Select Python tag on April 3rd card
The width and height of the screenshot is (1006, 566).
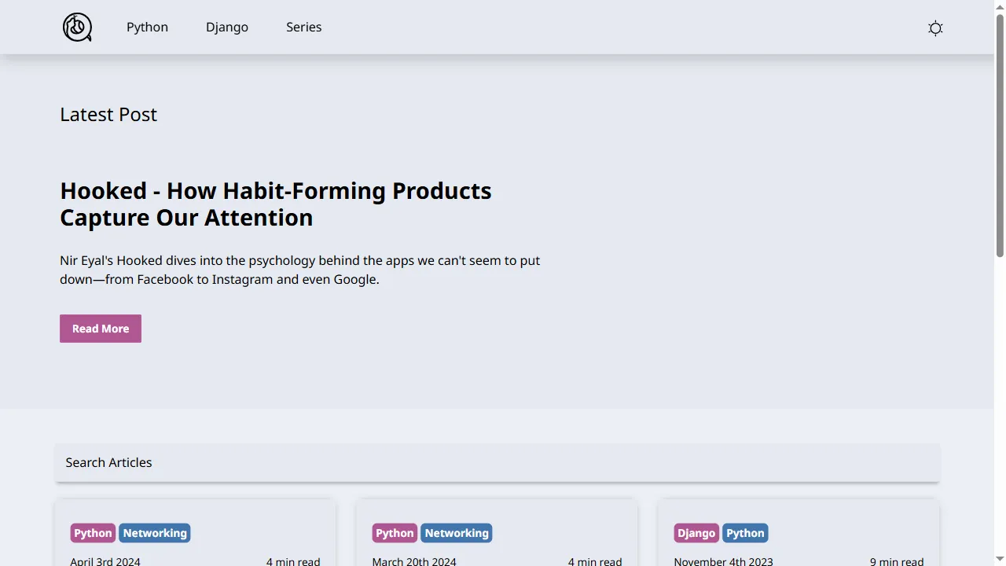pyautogui.click(x=93, y=533)
